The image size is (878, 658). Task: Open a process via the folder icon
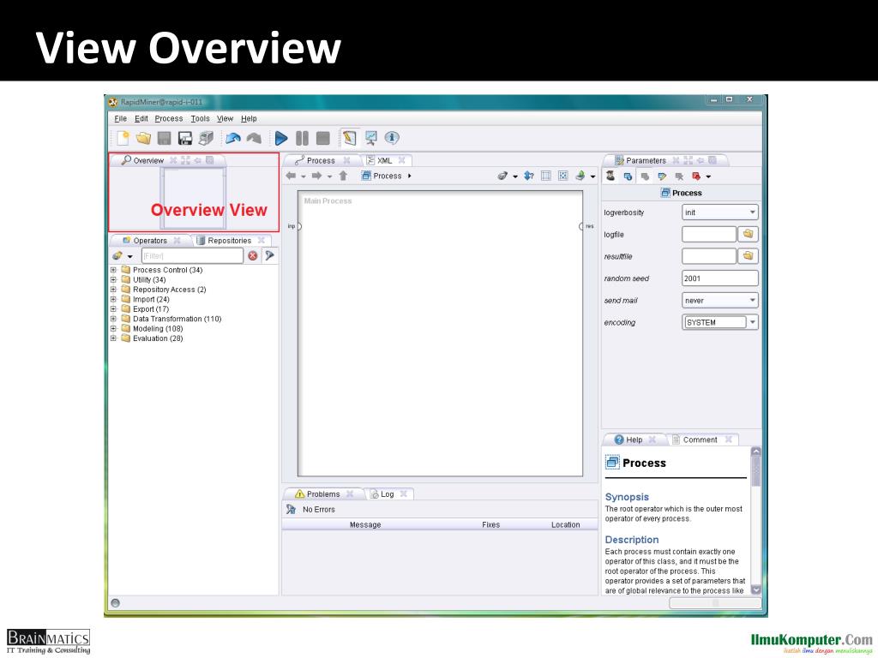143,138
